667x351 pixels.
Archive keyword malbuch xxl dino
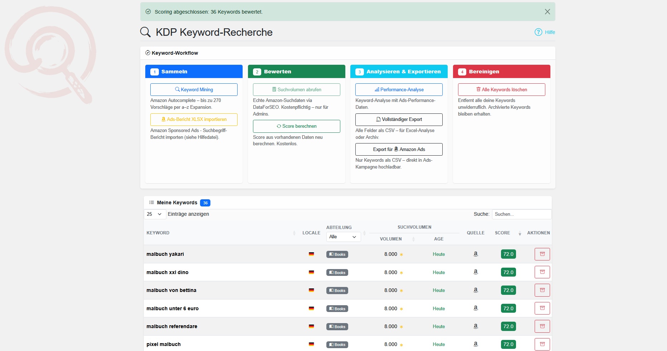[542, 272]
